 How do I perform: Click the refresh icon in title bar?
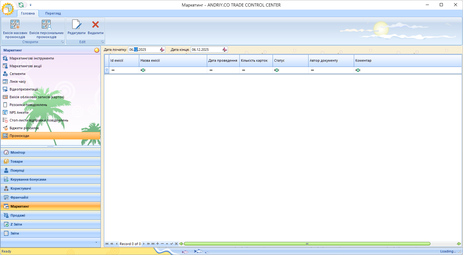click(21, 5)
